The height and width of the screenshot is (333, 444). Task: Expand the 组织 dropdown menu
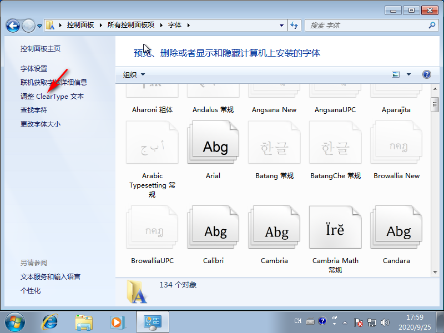(134, 74)
